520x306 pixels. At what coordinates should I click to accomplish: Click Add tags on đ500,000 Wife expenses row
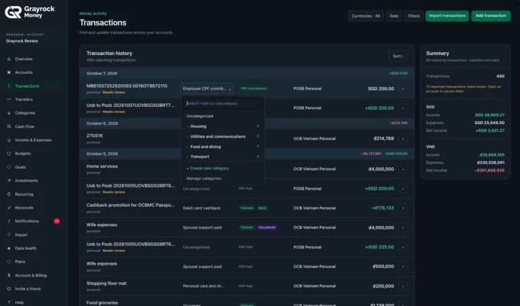pyautogui.click(x=245, y=266)
